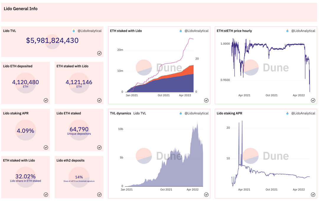This screenshot has width=319, height=201.
Task: Click the Lido TVL card title
Action: [x=9, y=31]
